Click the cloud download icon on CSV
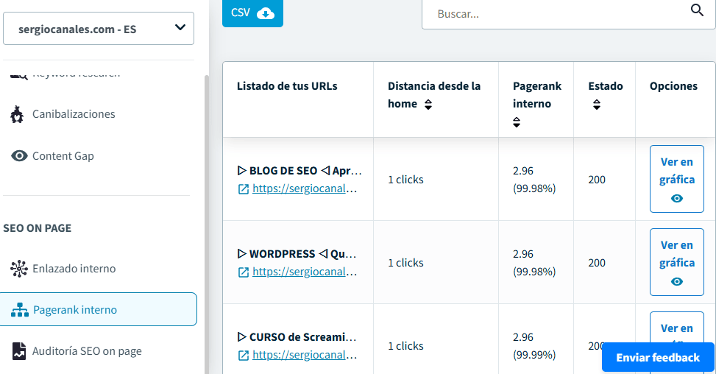The image size is (716, 374). tap(265, 13)
